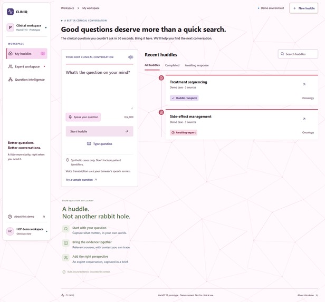Open Question intelligence in sidebar
The width and height of the screenshot is (325, 302).
[27, 80]
